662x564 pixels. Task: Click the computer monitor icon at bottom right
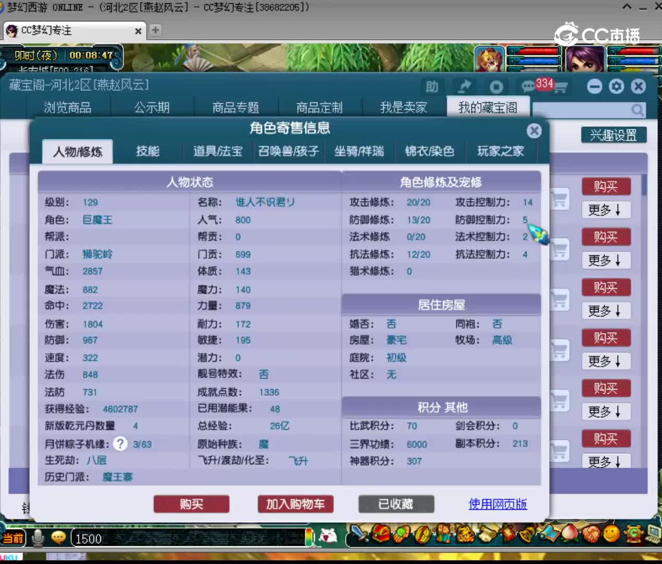pos(653,534)
